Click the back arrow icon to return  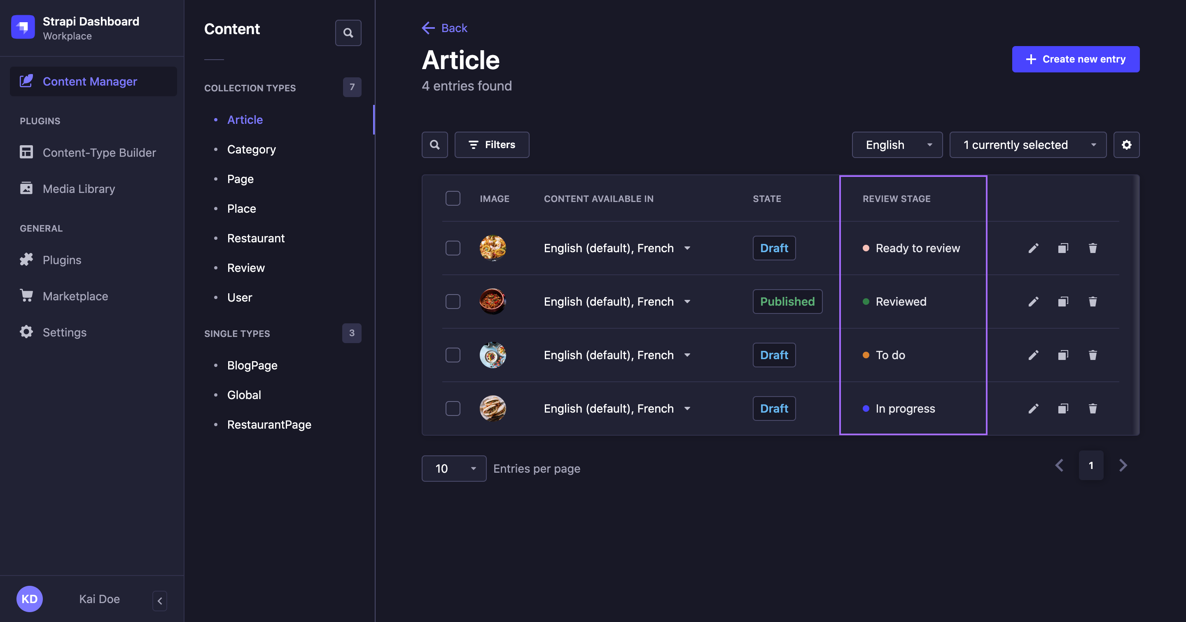click(x=427, y=28)
